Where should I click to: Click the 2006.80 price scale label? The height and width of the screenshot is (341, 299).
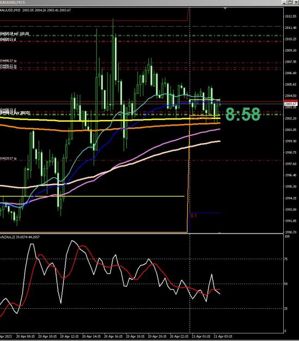pyautogui.click(x=291, y=73)
